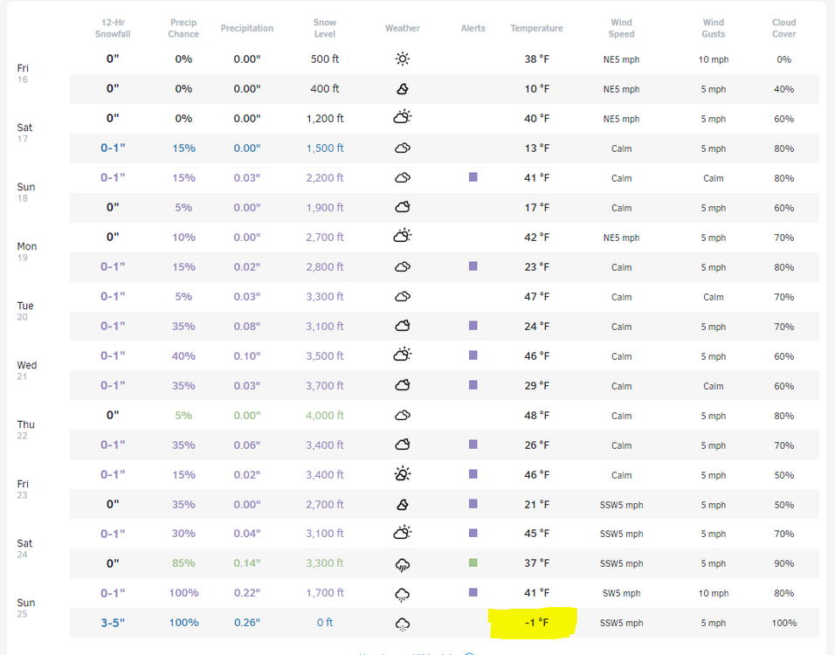This screenshot has width=835, height=655.
Task: Click the rain icon in the 37 °F row
Action: (402, 564)
